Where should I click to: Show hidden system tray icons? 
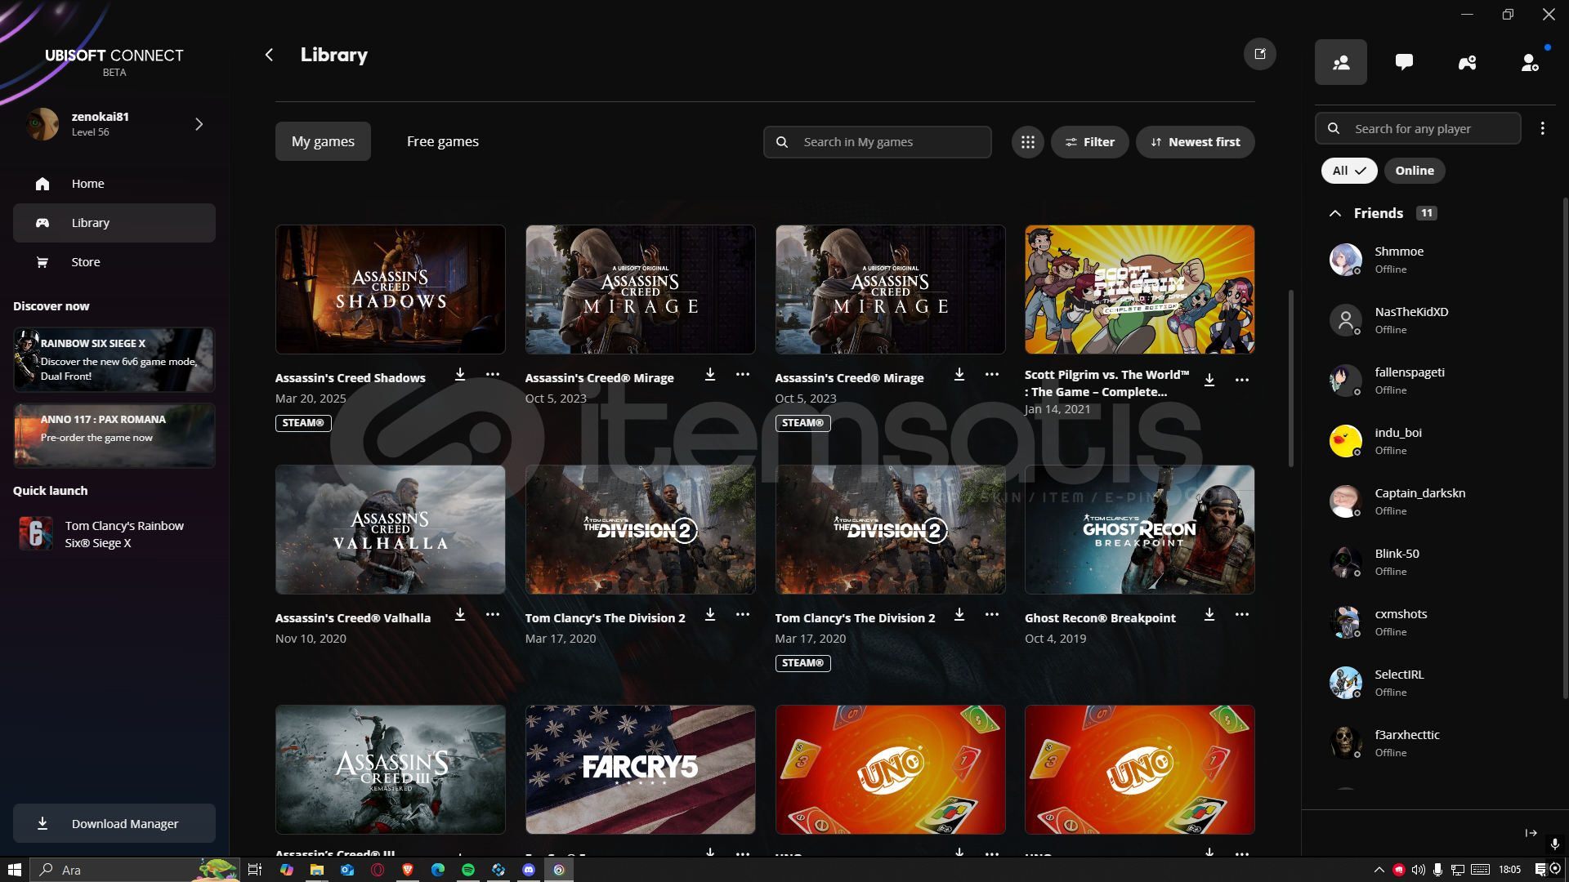1379,870
